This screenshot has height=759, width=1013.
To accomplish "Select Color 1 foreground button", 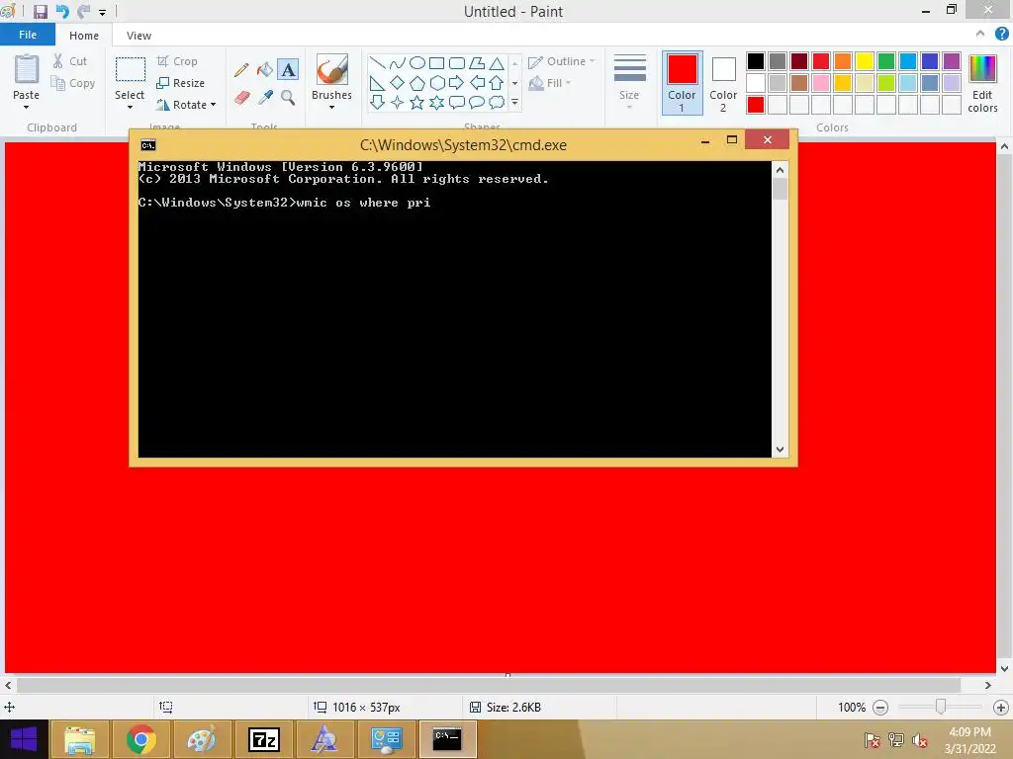I will click(x=683, y=83).
